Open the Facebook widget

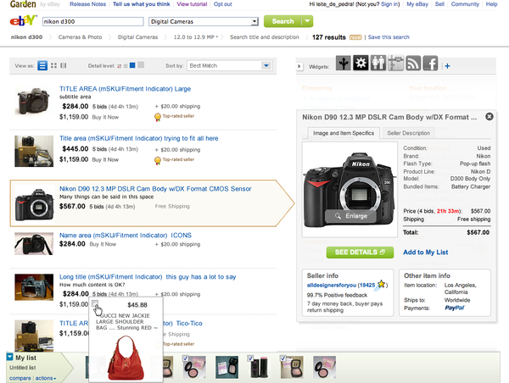coord(431,63)
